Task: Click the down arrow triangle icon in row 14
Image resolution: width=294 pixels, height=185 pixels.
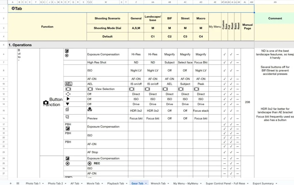Action: click(x=67, y=104)
